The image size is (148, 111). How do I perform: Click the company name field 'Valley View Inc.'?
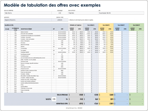(x=28, y=13)
